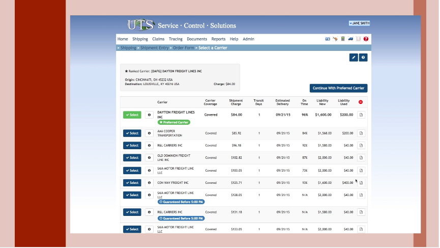Open the calculator icon
Viewport: 440px width, 248px height.
[x=343, y=39]
